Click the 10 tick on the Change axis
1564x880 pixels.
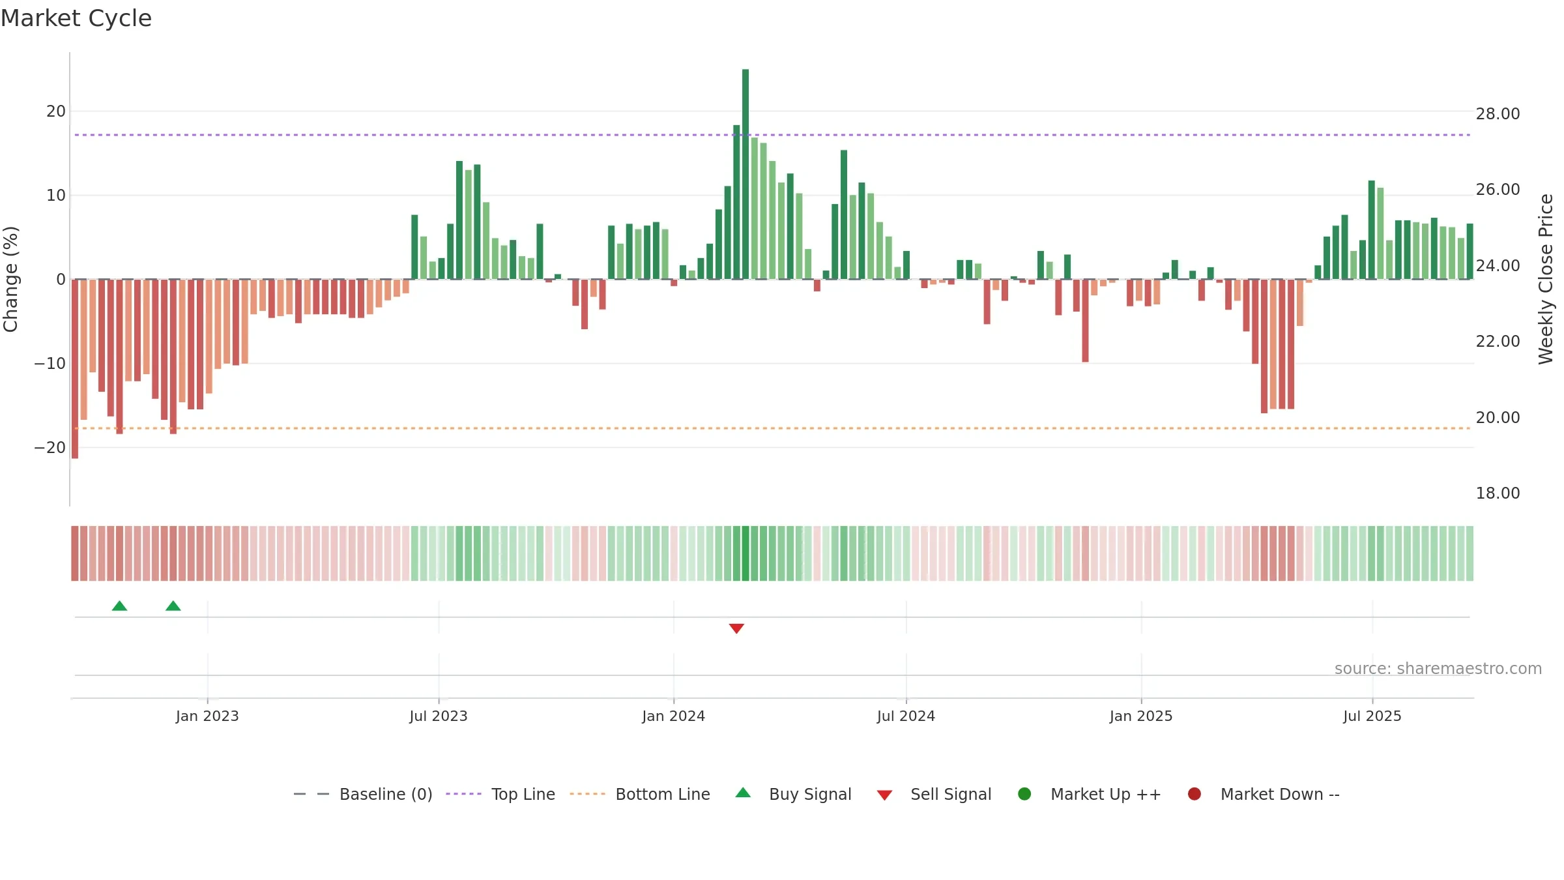point(56,196)
